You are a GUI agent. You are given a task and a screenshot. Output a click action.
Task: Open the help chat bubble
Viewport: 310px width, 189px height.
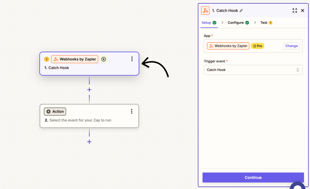click(298, 185)
